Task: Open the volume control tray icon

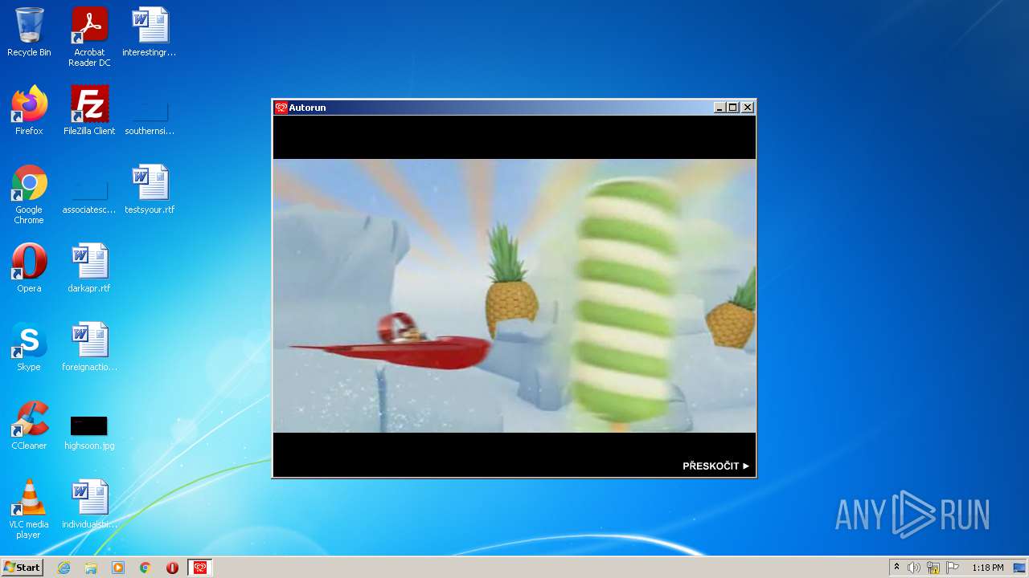Action: pos(914,568)
